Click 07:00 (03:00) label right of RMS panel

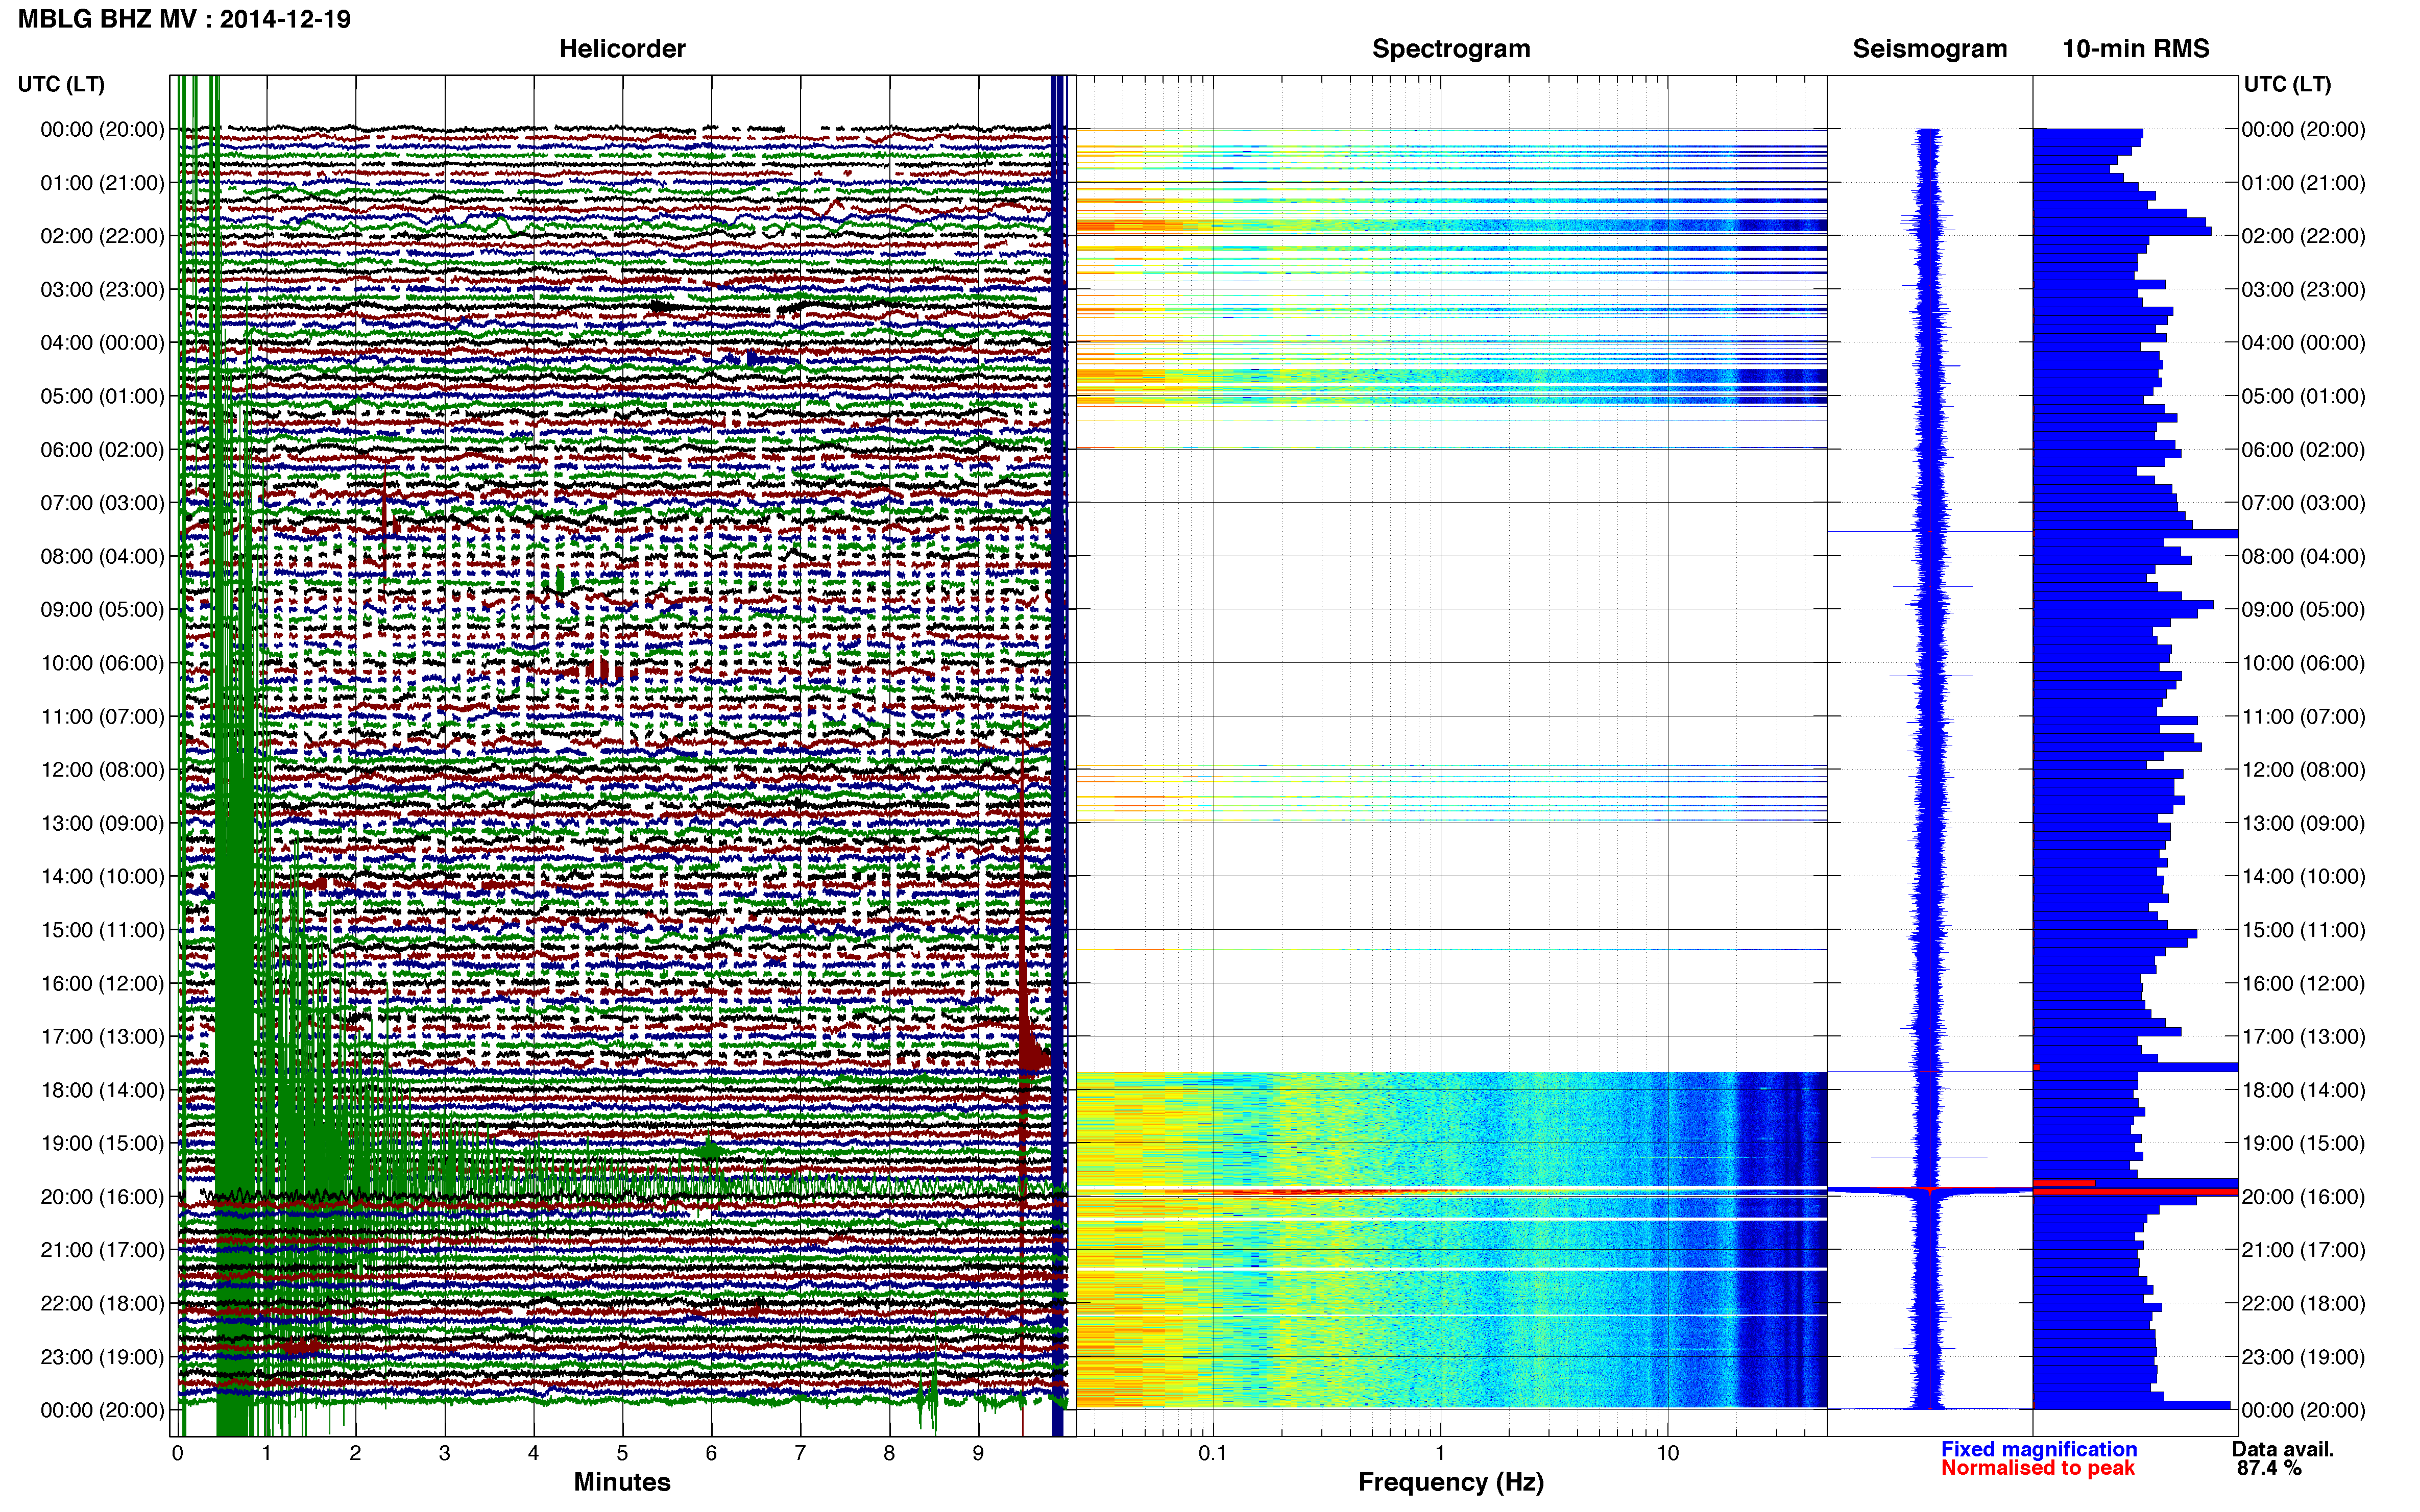point(2303,503)
